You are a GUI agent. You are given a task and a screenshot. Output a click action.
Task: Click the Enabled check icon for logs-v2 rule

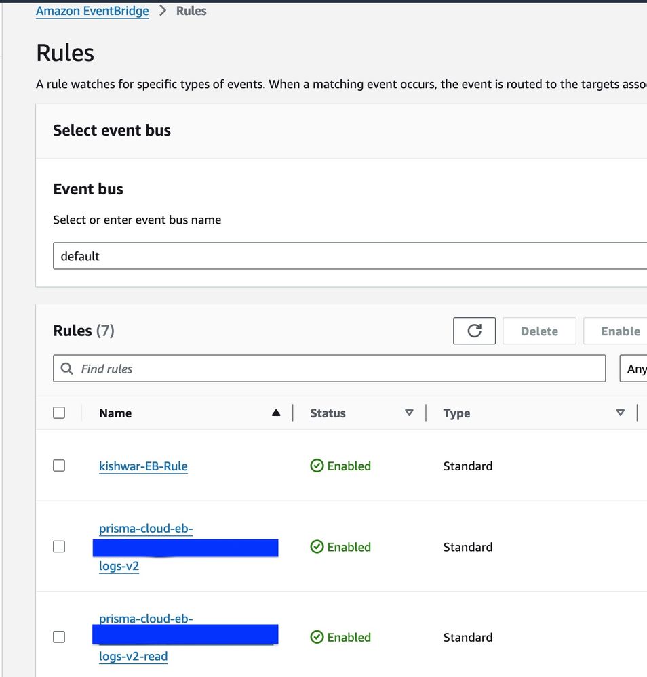317,547
